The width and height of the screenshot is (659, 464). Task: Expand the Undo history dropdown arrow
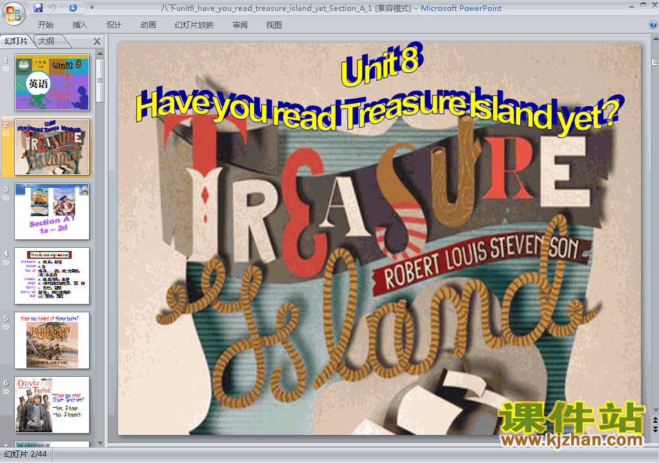coord(61,8)
